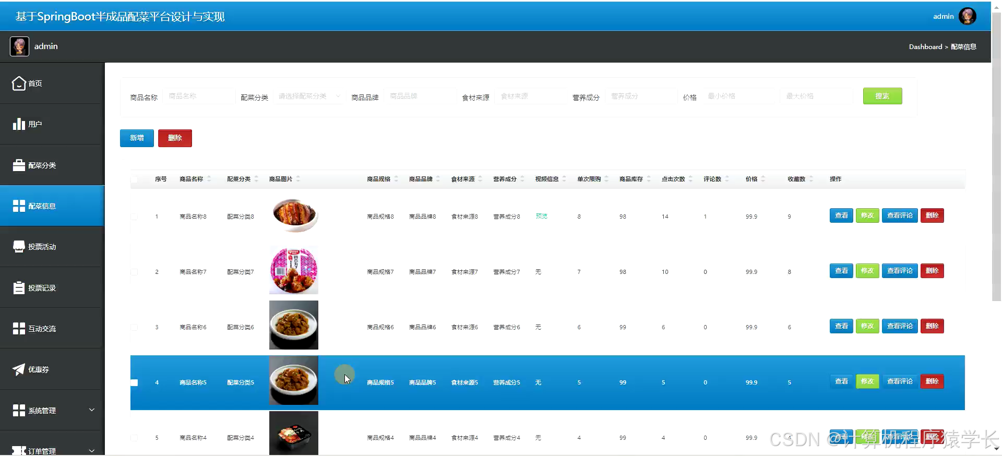Check the row checkbox for 商品名称8

click(134, 217)
